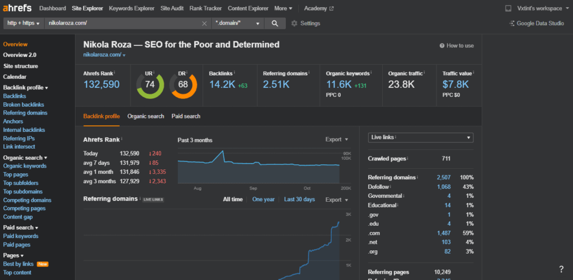Open Overview 2.0 in sidebar
573x280 pixels.
tap(20, 55)
